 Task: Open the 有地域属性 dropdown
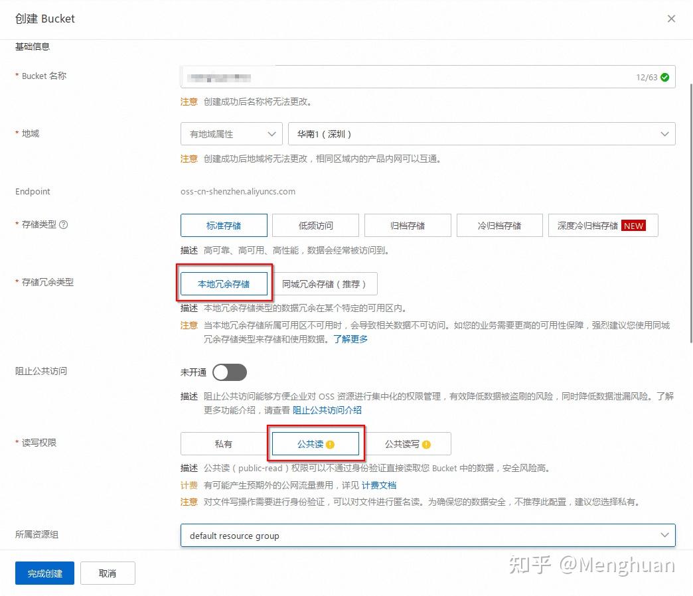click(231, 133)
